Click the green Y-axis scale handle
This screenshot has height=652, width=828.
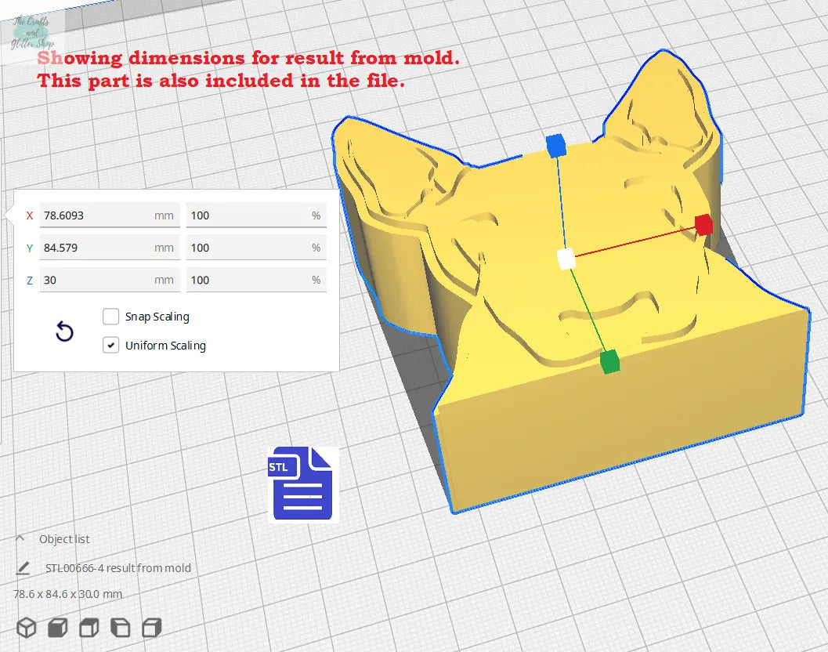tap(609, 362)
